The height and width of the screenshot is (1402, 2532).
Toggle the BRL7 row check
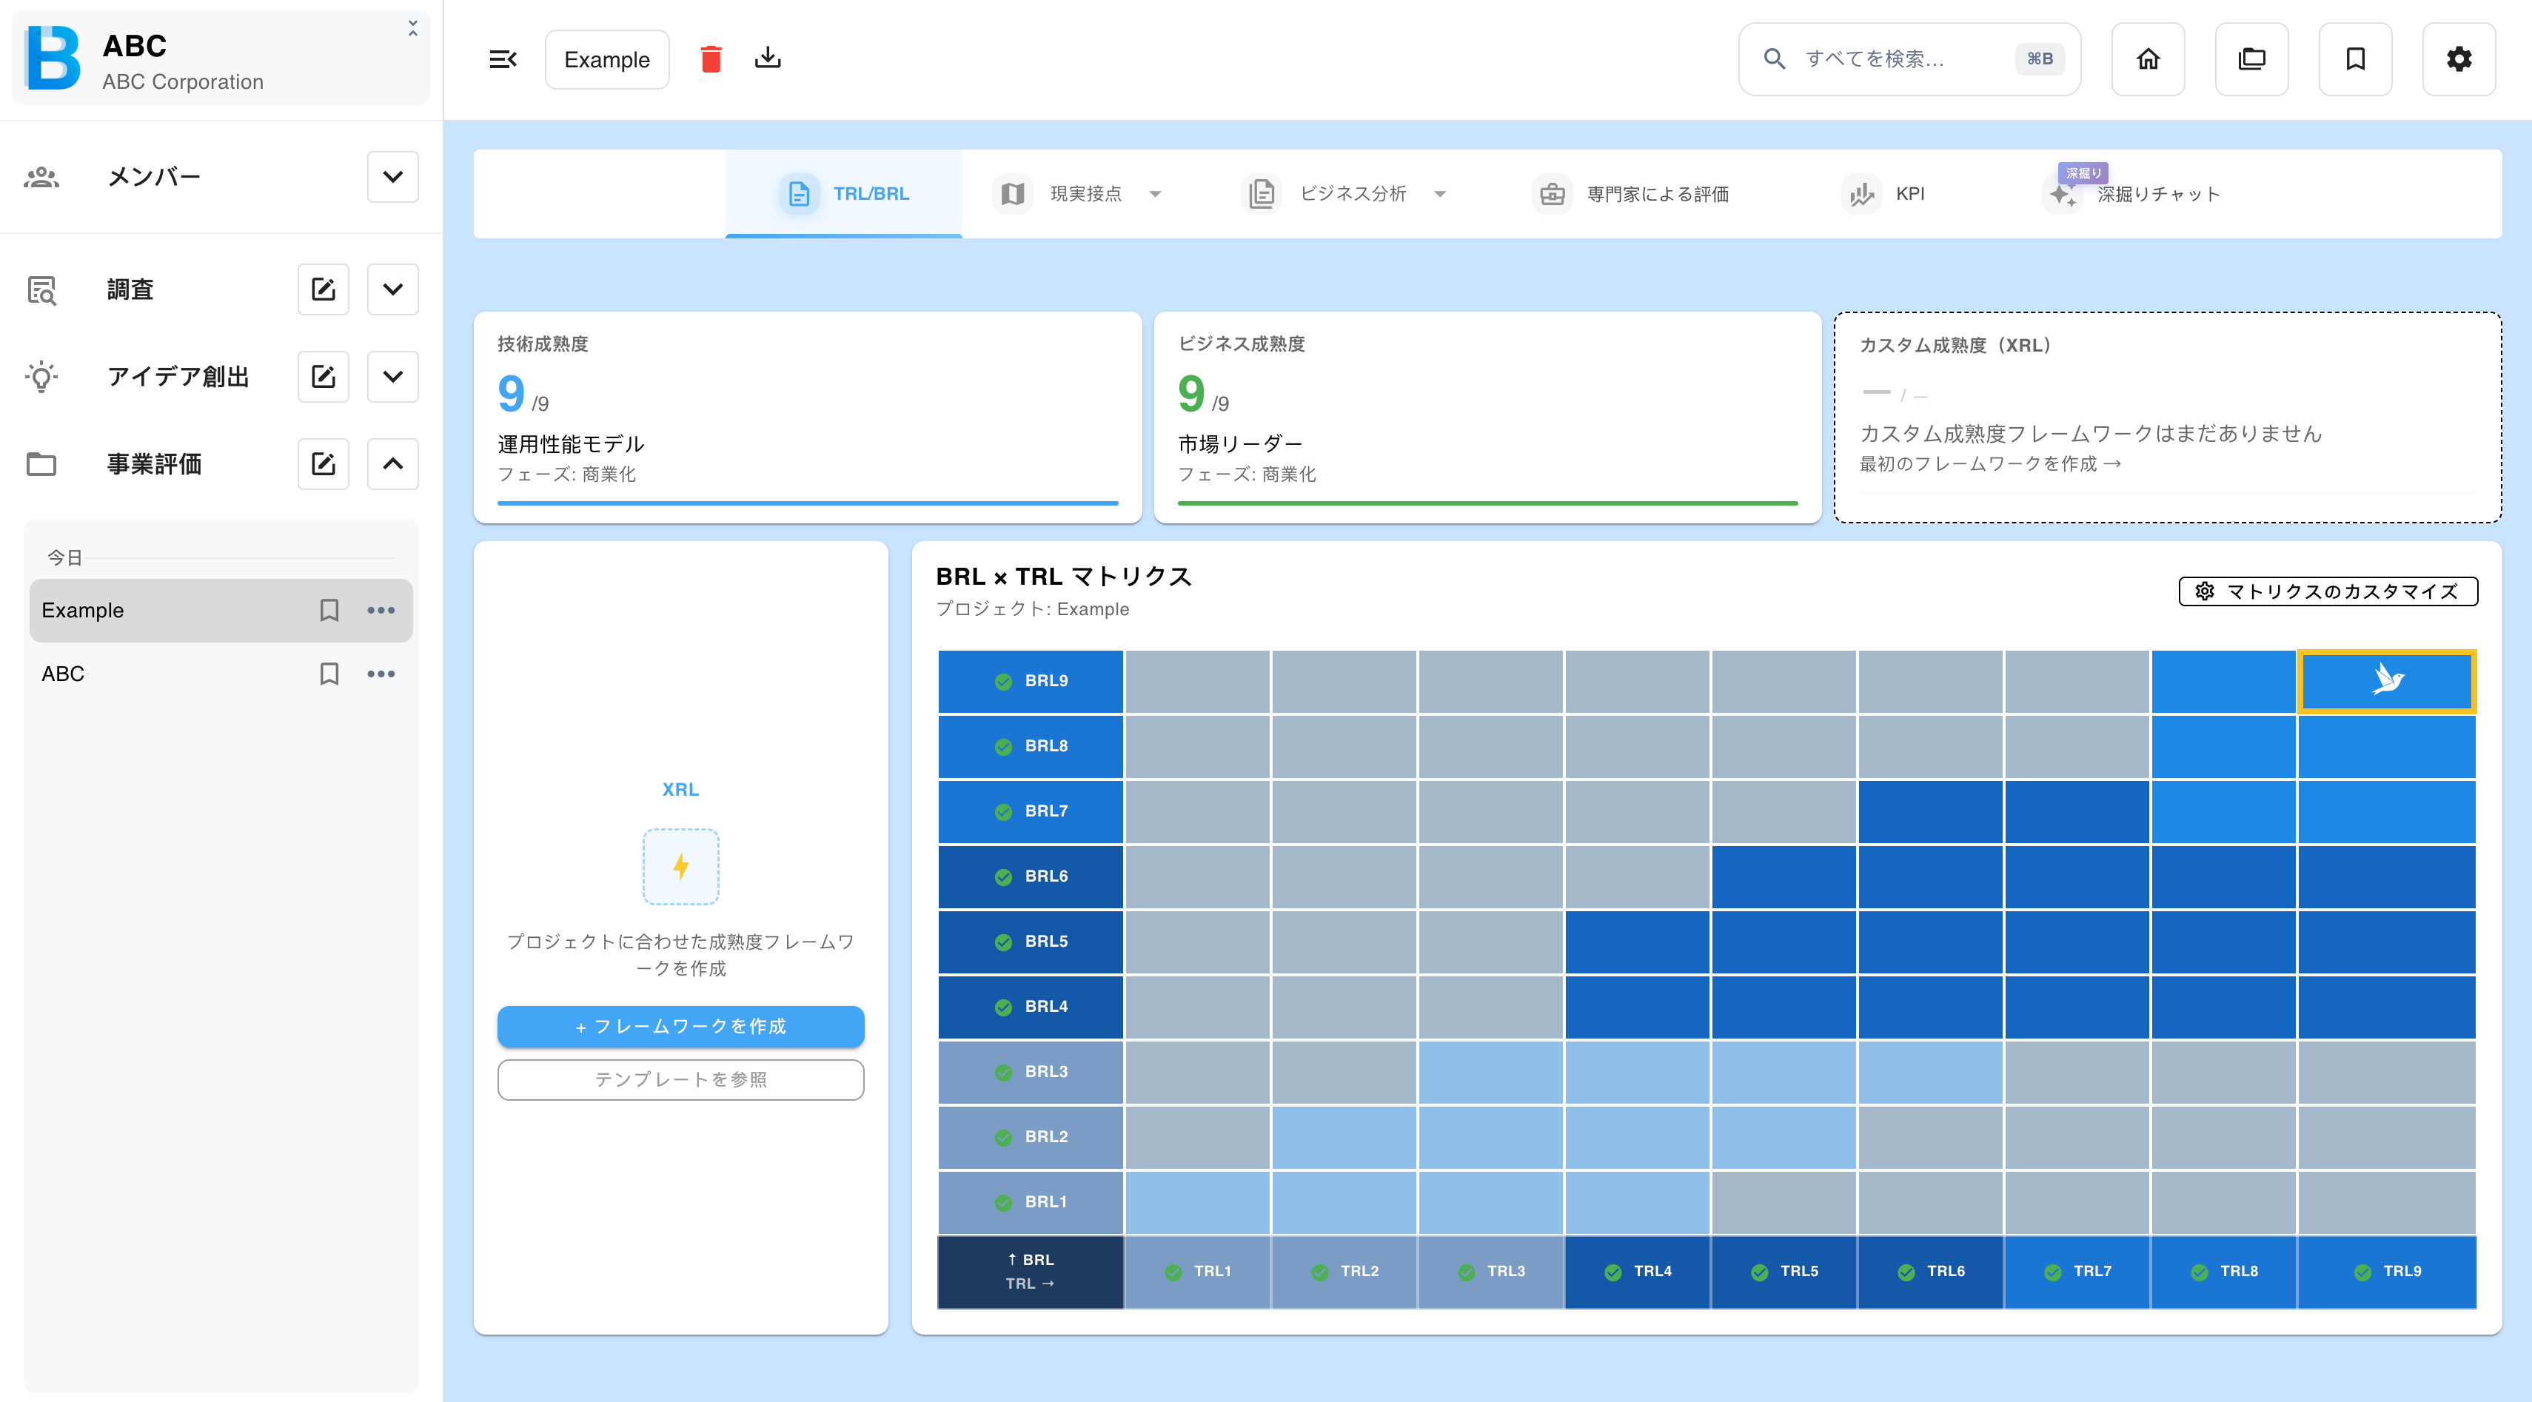pyautogui.click(x=1002, y=811)
